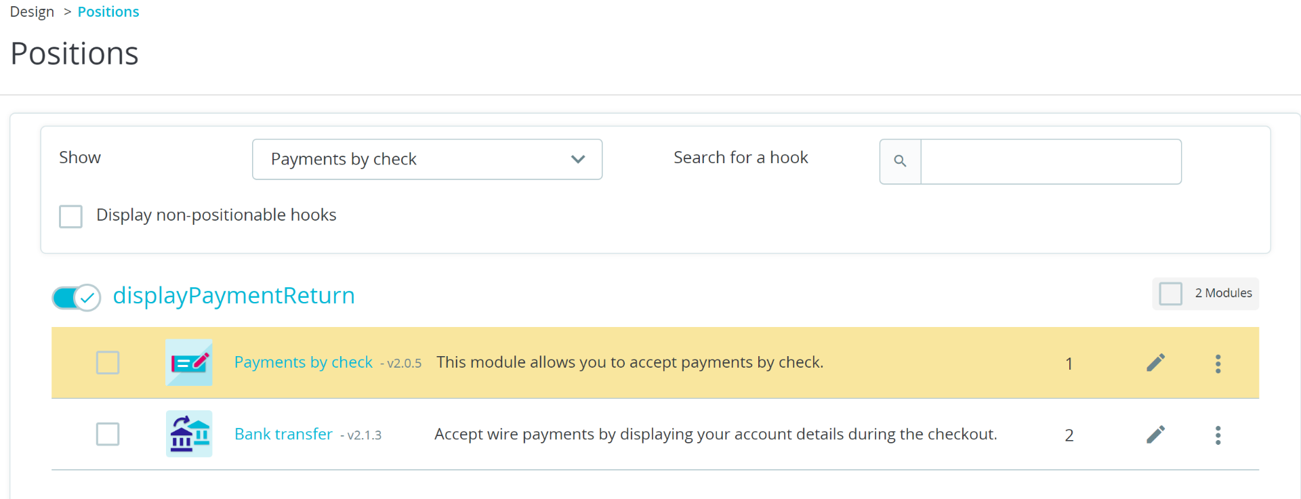Click the Payments by check module icon
1301x499 pixels.
click(x=189, y=362)
